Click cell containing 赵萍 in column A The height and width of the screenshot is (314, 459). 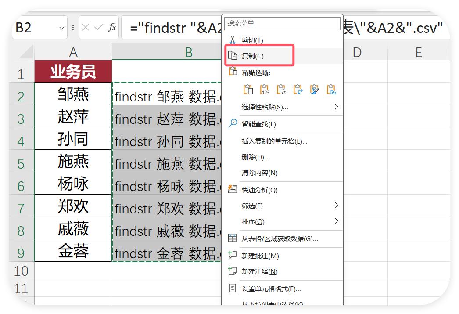coord(73,116)
